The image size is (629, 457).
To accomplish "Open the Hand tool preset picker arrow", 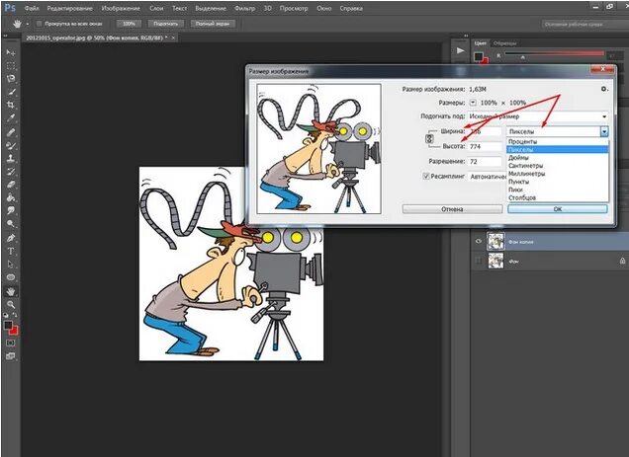I will 28,24.
